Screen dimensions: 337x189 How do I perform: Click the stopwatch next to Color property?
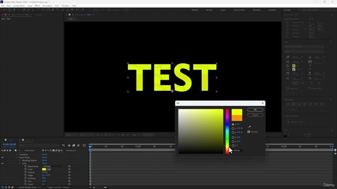coord(26,169)
